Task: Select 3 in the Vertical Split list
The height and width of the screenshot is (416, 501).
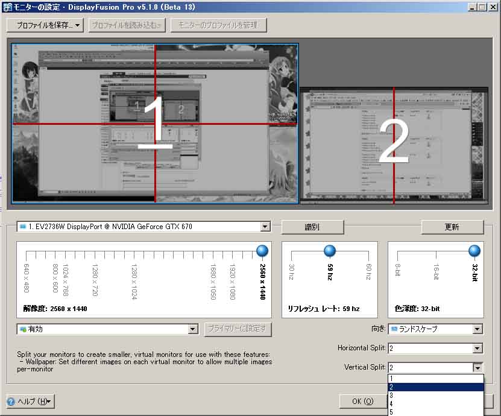Action: (x=435, y=396)
